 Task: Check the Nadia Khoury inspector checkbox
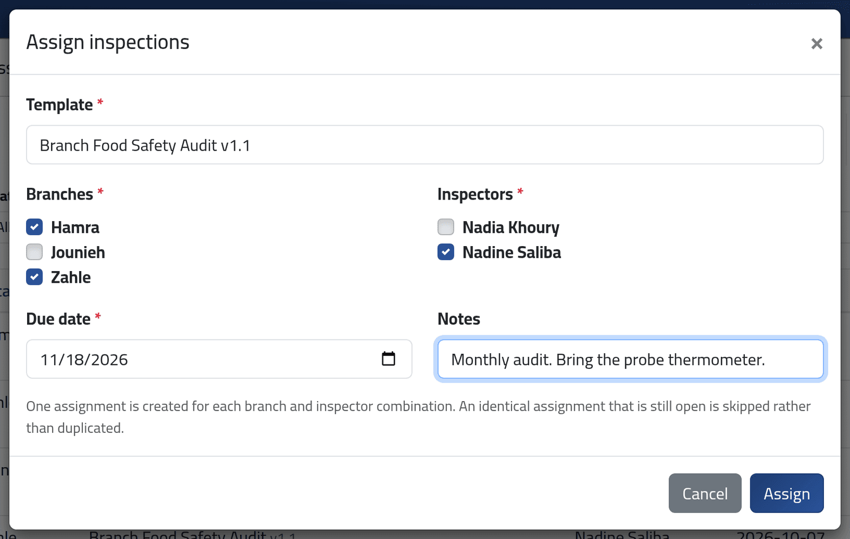point(446,227)
